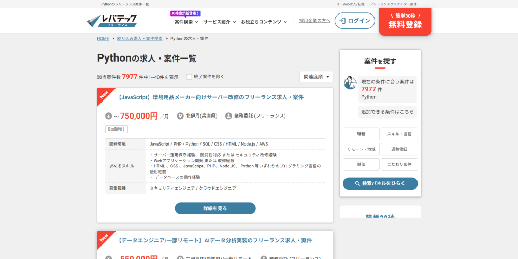Open the 単価 filter
518x259 pixels.
[361, 165]
